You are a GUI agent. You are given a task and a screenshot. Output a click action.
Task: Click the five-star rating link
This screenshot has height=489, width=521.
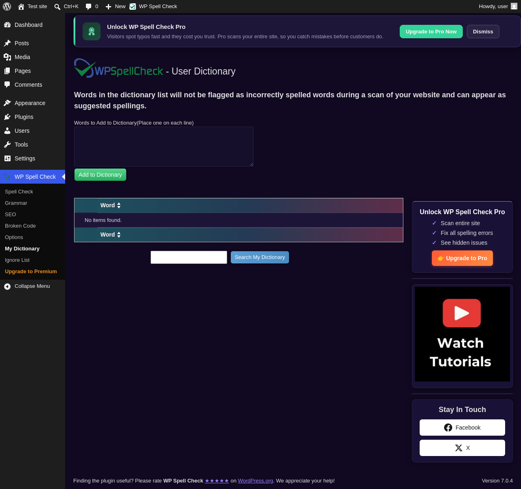[217, 481]
